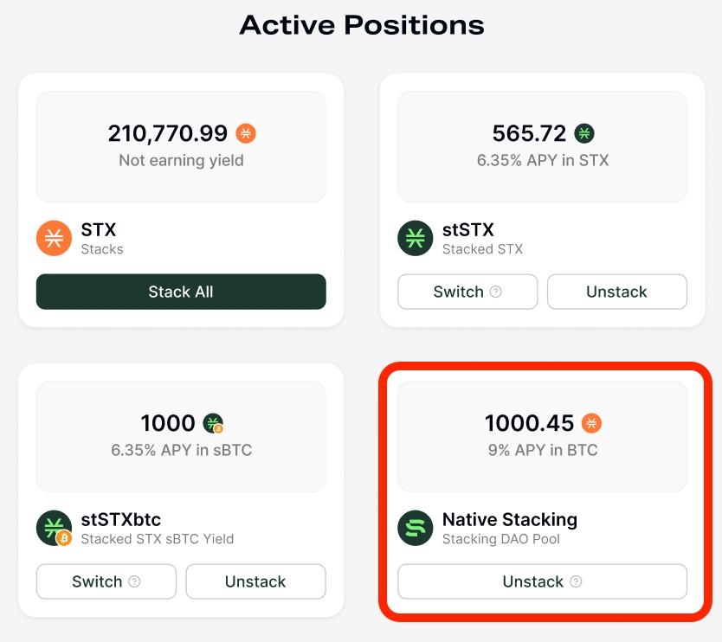Unstack the stSTXbtc position

[255, 581]
